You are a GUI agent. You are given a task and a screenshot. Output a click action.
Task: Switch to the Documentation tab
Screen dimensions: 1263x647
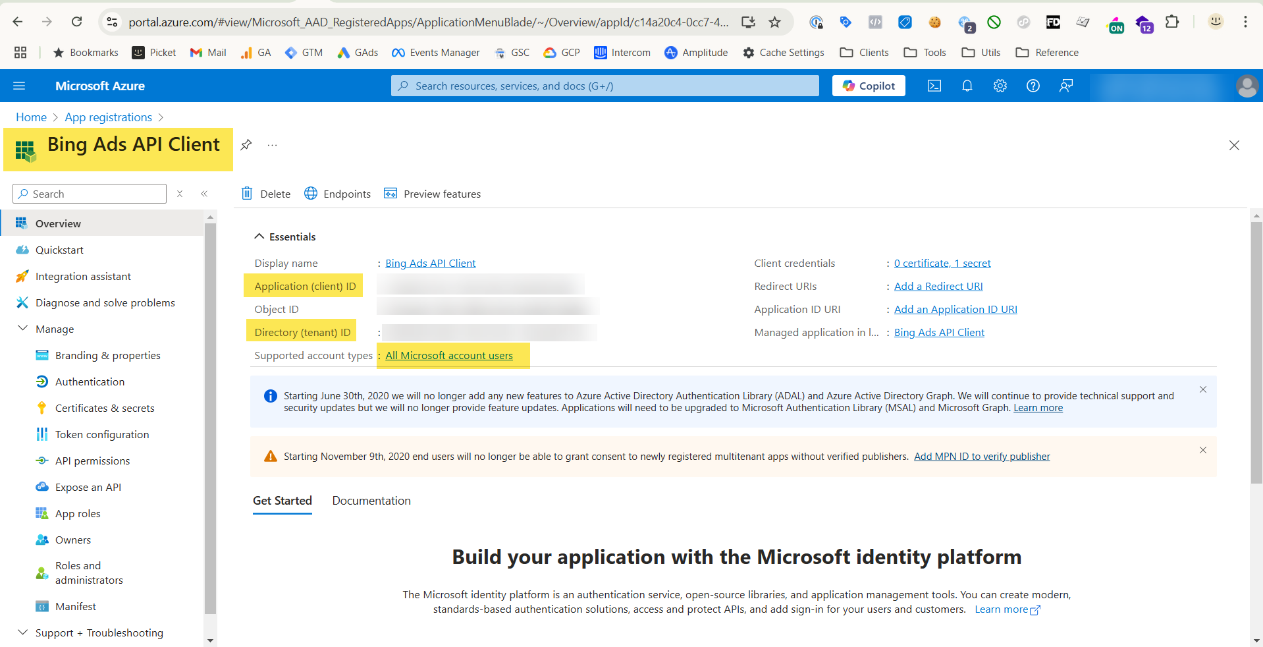tap(371, 501)
